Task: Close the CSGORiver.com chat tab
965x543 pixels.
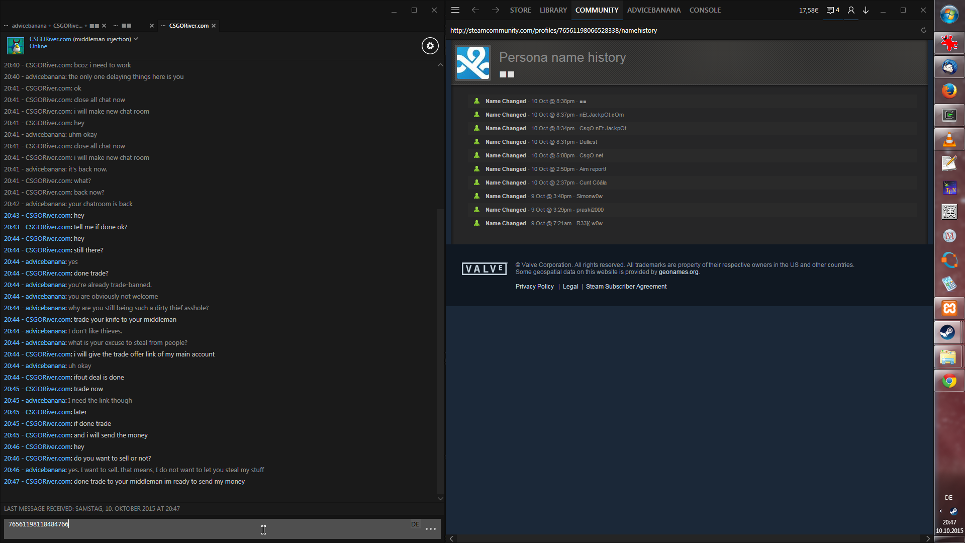Action: (214, 26)
